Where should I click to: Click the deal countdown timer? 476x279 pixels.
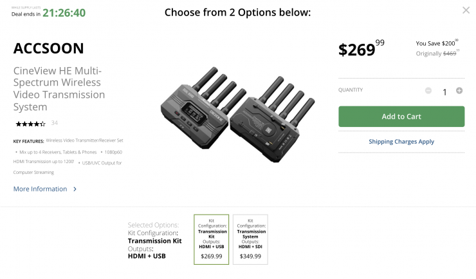pyautogui.click(x=64, y=12)
